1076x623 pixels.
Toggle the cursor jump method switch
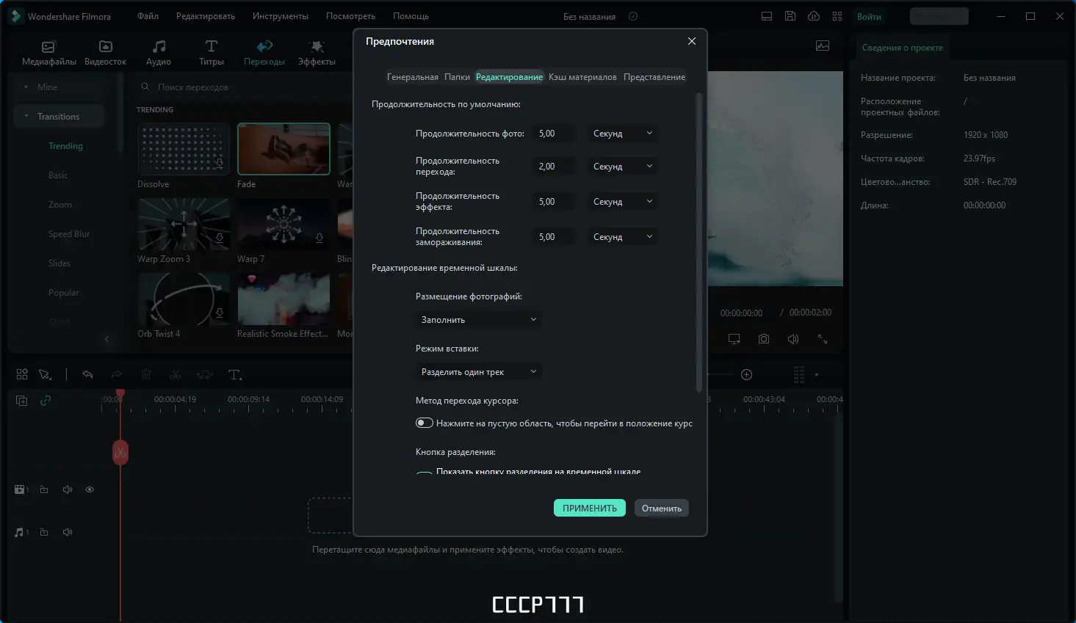coord(425,423)
